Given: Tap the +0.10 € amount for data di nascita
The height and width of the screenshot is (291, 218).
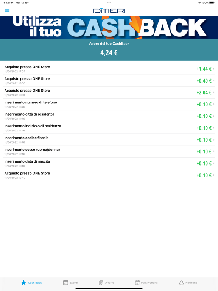Looking at the screenshot, I should click(x=204, y=164).
